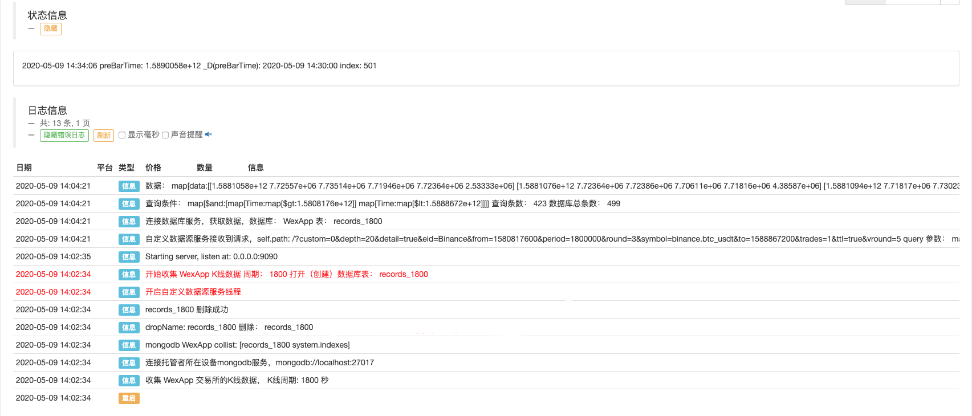Image resolution: width=972 pixels, height=416 pixels.
Task: Click the 类型 column header
Action: coord(127,168)
